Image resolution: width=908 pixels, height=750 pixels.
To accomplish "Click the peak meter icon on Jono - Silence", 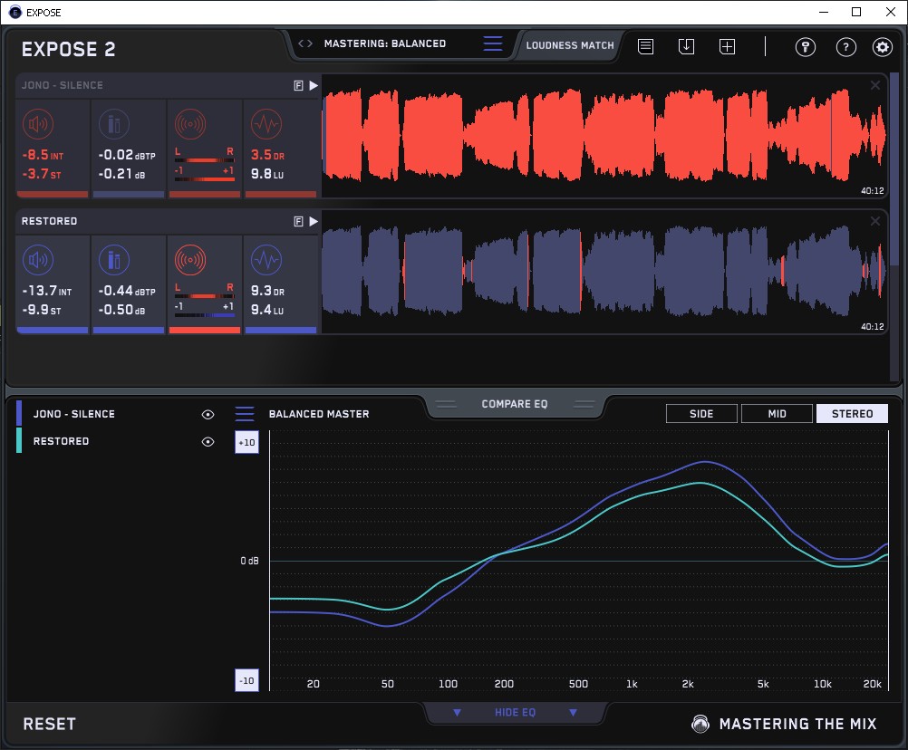I will pos(112,125).
